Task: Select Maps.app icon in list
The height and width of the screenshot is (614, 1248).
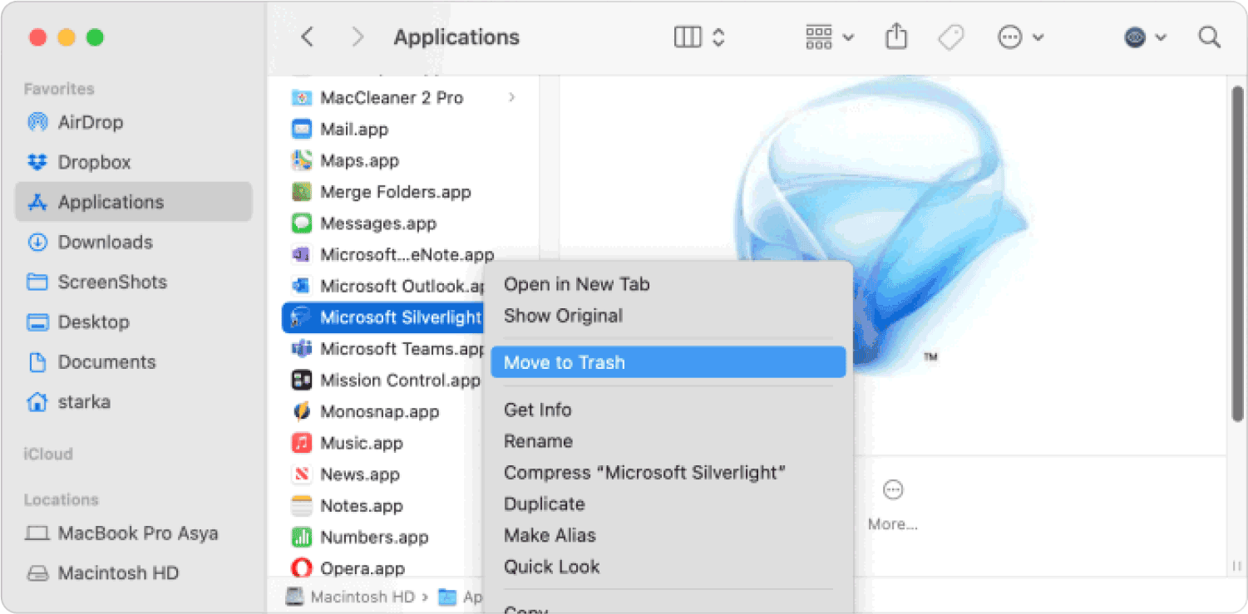Action: click(301, 160)
